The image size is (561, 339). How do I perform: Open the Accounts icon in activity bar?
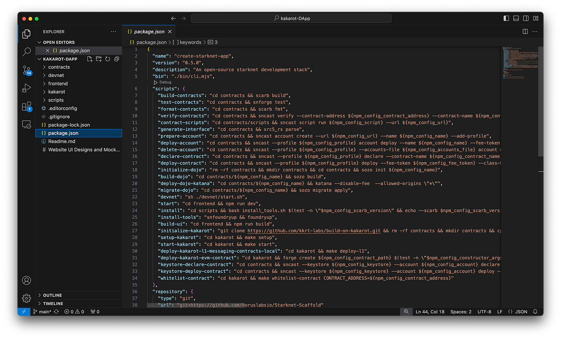click(26, 280)
